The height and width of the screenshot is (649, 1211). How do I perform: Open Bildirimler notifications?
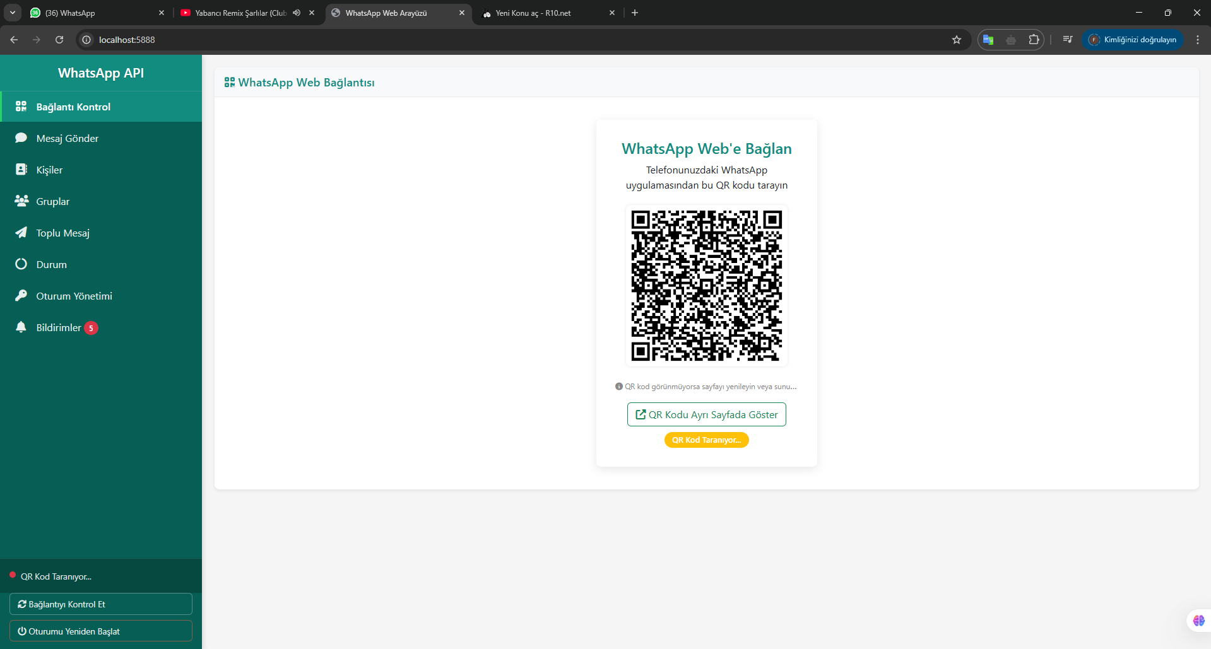[101, 327]
